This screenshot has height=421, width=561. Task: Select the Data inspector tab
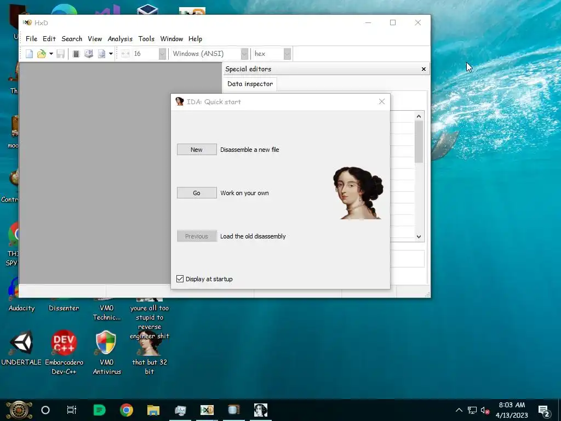point(250,84)
